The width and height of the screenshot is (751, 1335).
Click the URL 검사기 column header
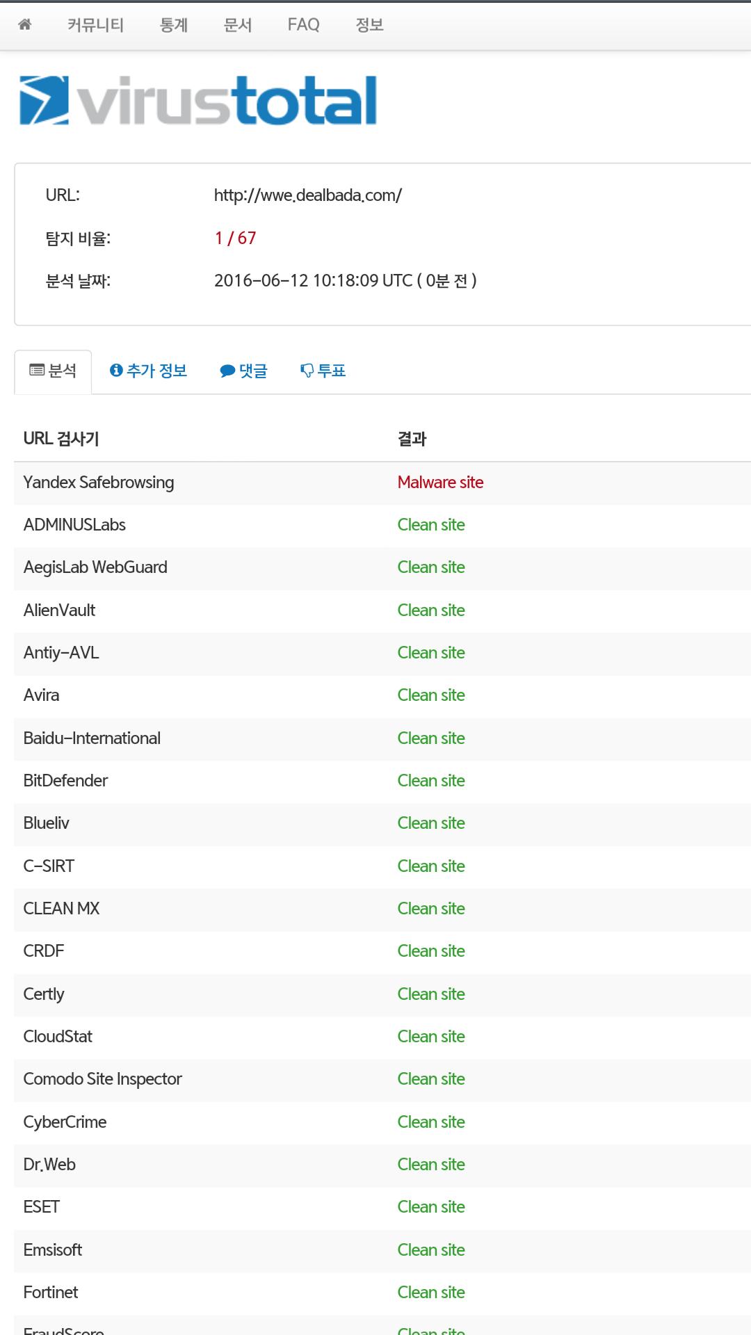(61, 439)
